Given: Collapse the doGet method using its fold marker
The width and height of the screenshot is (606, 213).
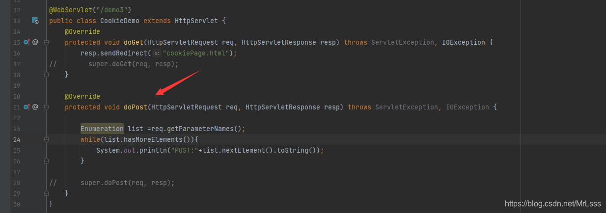Looking at the screenshot, I should [46, 42].
